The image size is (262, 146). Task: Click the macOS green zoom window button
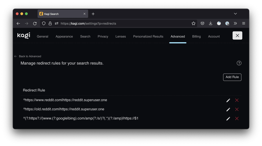pos(26,14)
